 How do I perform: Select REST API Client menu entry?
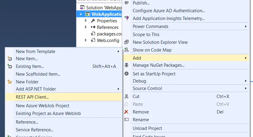click(x=32, y=97)
